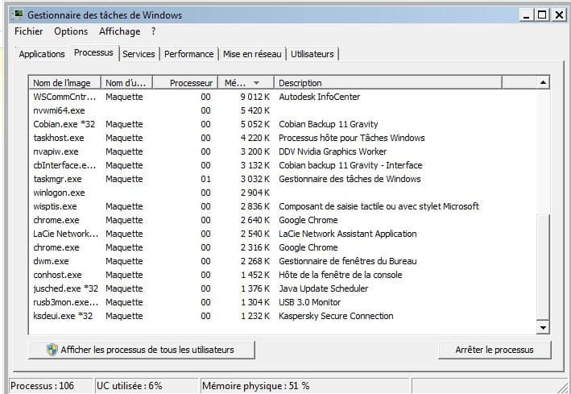
Task: Select the nvapiw.exe process
Action: pos(282,151)
